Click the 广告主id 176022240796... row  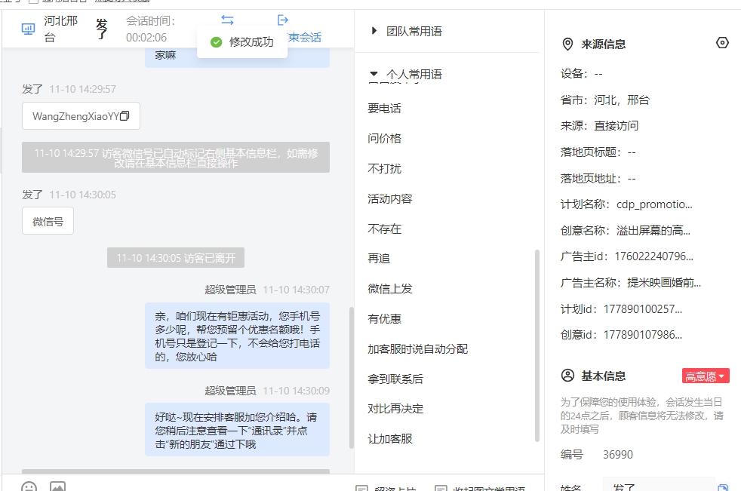pyautogui.click(x=627, y=256)
